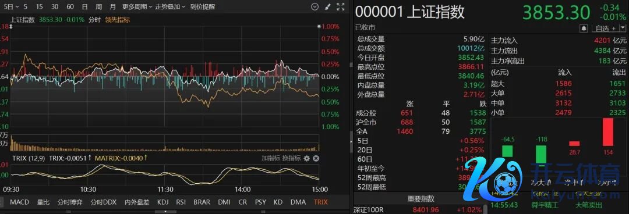Click the 全A row rising count 1460
Screen dimensions: 629x214
pyautogui.click(x=404, y=131)
